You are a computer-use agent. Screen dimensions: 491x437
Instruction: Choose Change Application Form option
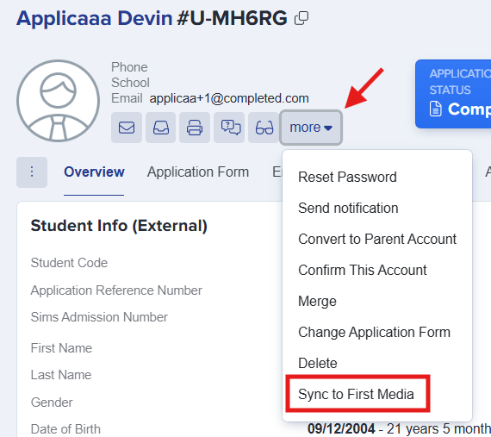tap(374, 332)
